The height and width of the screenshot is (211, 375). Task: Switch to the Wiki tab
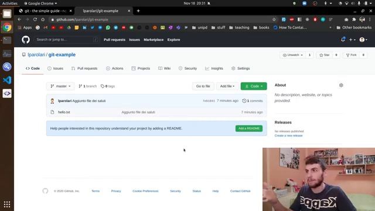[164, 69]
